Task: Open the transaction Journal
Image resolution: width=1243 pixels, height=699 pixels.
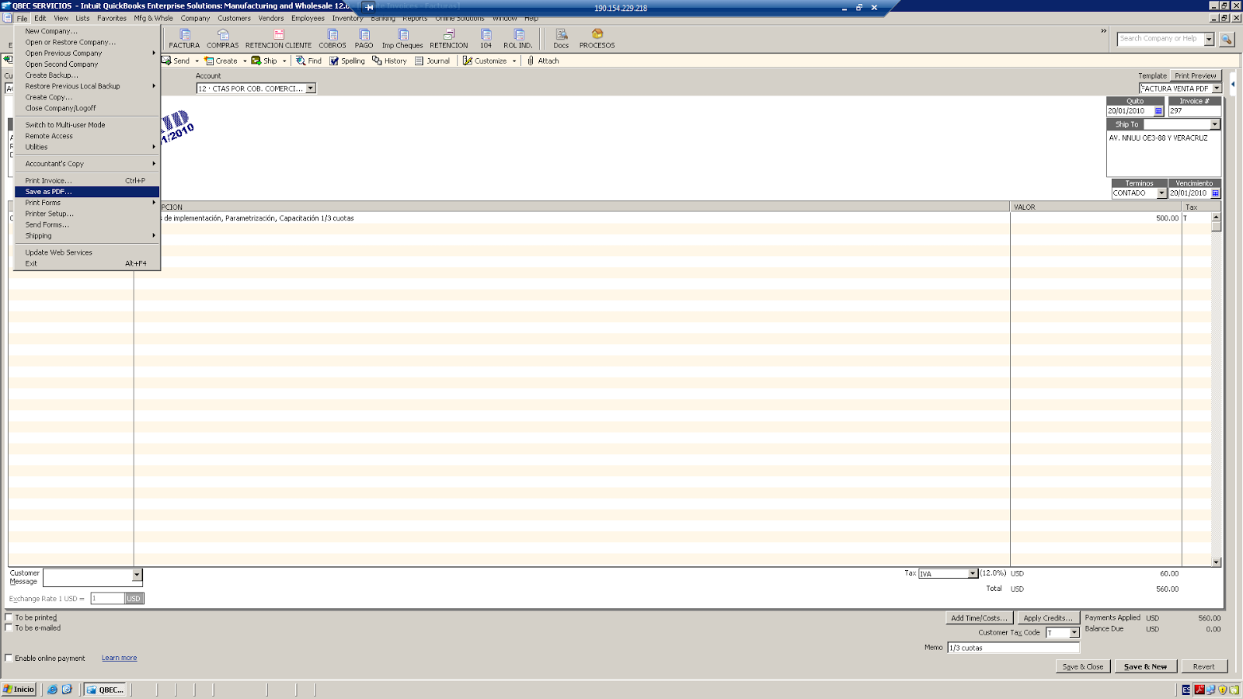Action: tap(433, 61)
